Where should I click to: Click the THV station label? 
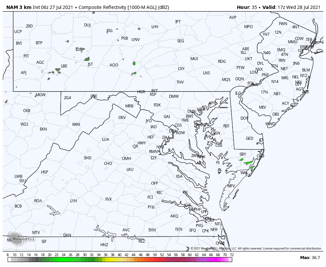tap(180, 82)
